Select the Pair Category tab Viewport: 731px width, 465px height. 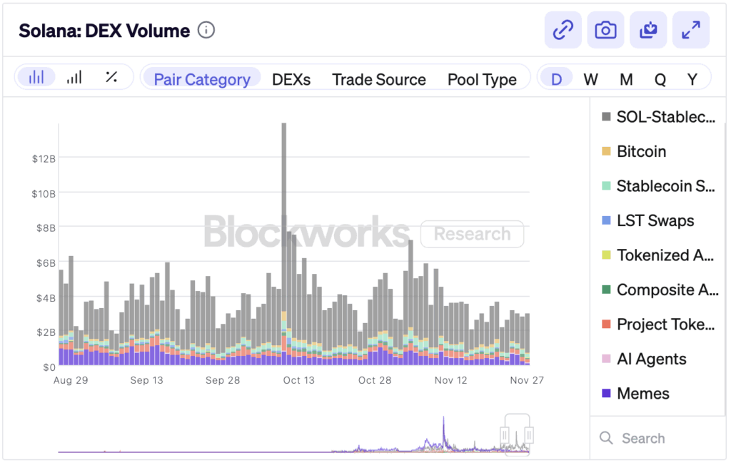click(202, 79)
